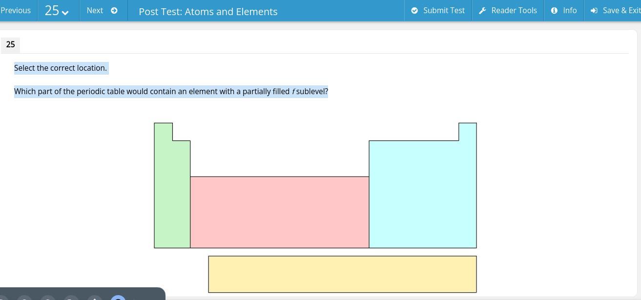Image resolution: width=641 pixels, height=300 pixels.
Task: Go to the Previous question
Action: 16,11
